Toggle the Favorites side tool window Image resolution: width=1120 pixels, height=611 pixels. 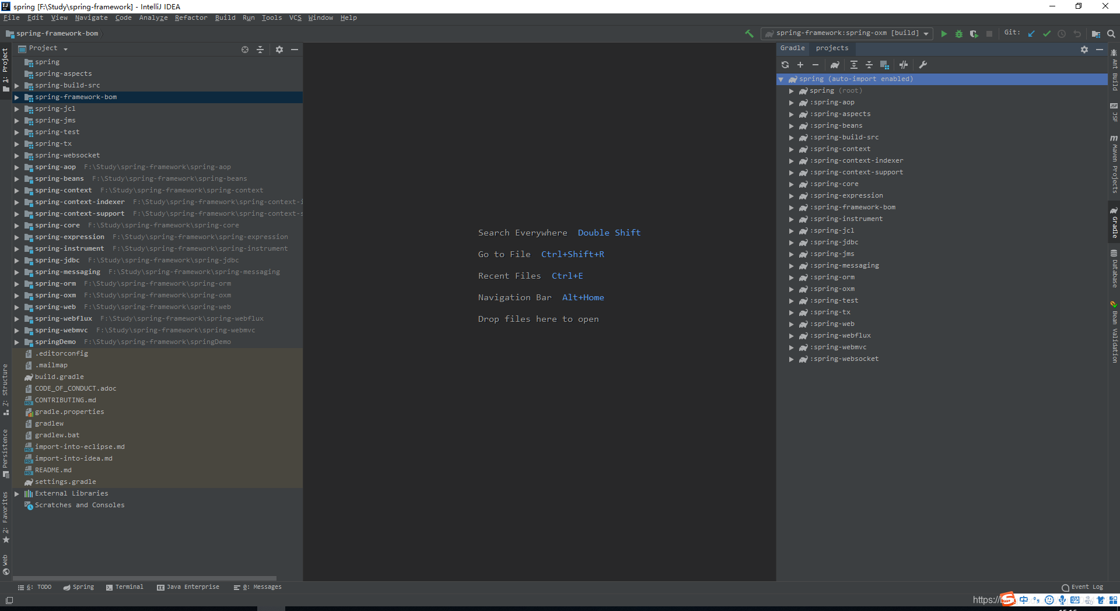[6, 518]
